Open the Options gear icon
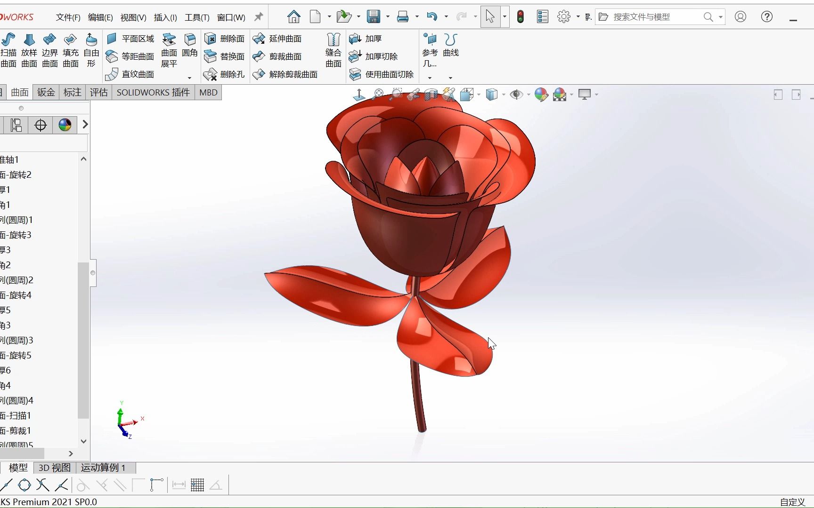 click(563, 17)
